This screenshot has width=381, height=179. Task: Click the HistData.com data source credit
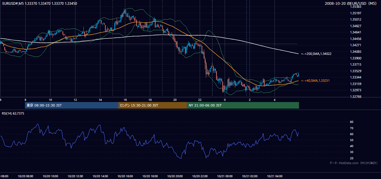[353, 163]
